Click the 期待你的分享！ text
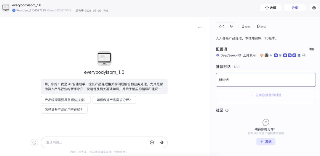Viewport: 320px width, 156px height. click(266, 129)
